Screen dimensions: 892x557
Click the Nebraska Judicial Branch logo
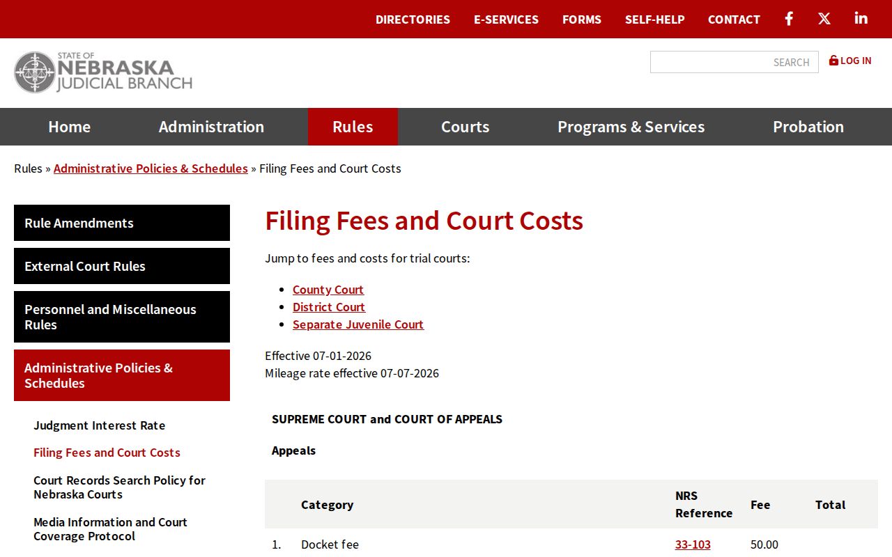click(103, 72)
